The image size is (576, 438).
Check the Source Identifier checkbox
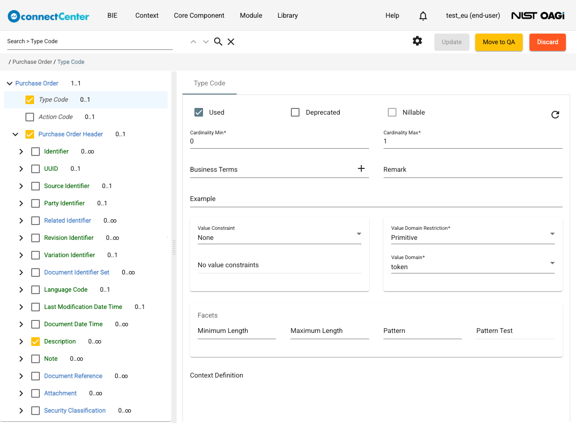point(36,186)
